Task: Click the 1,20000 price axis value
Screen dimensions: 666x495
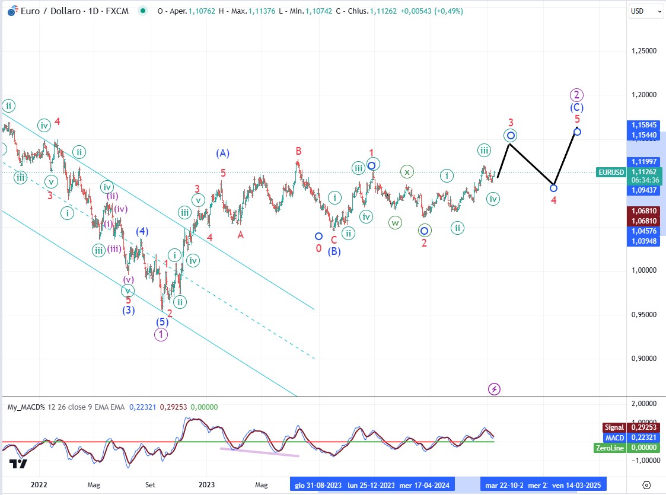Action: point(644,94)
